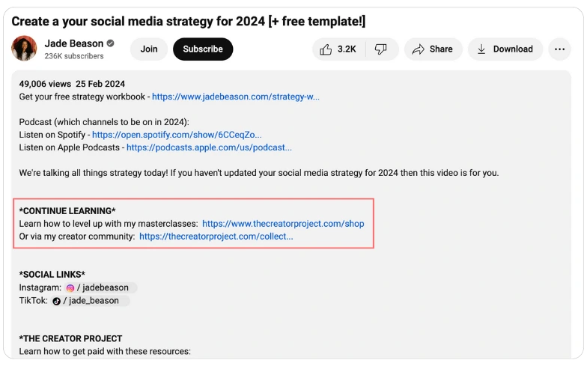Viewport: 587px width, 366px height.
Task: Click the *CONTINUE LEARNING* heading
Action: click(x=67, y=211)
